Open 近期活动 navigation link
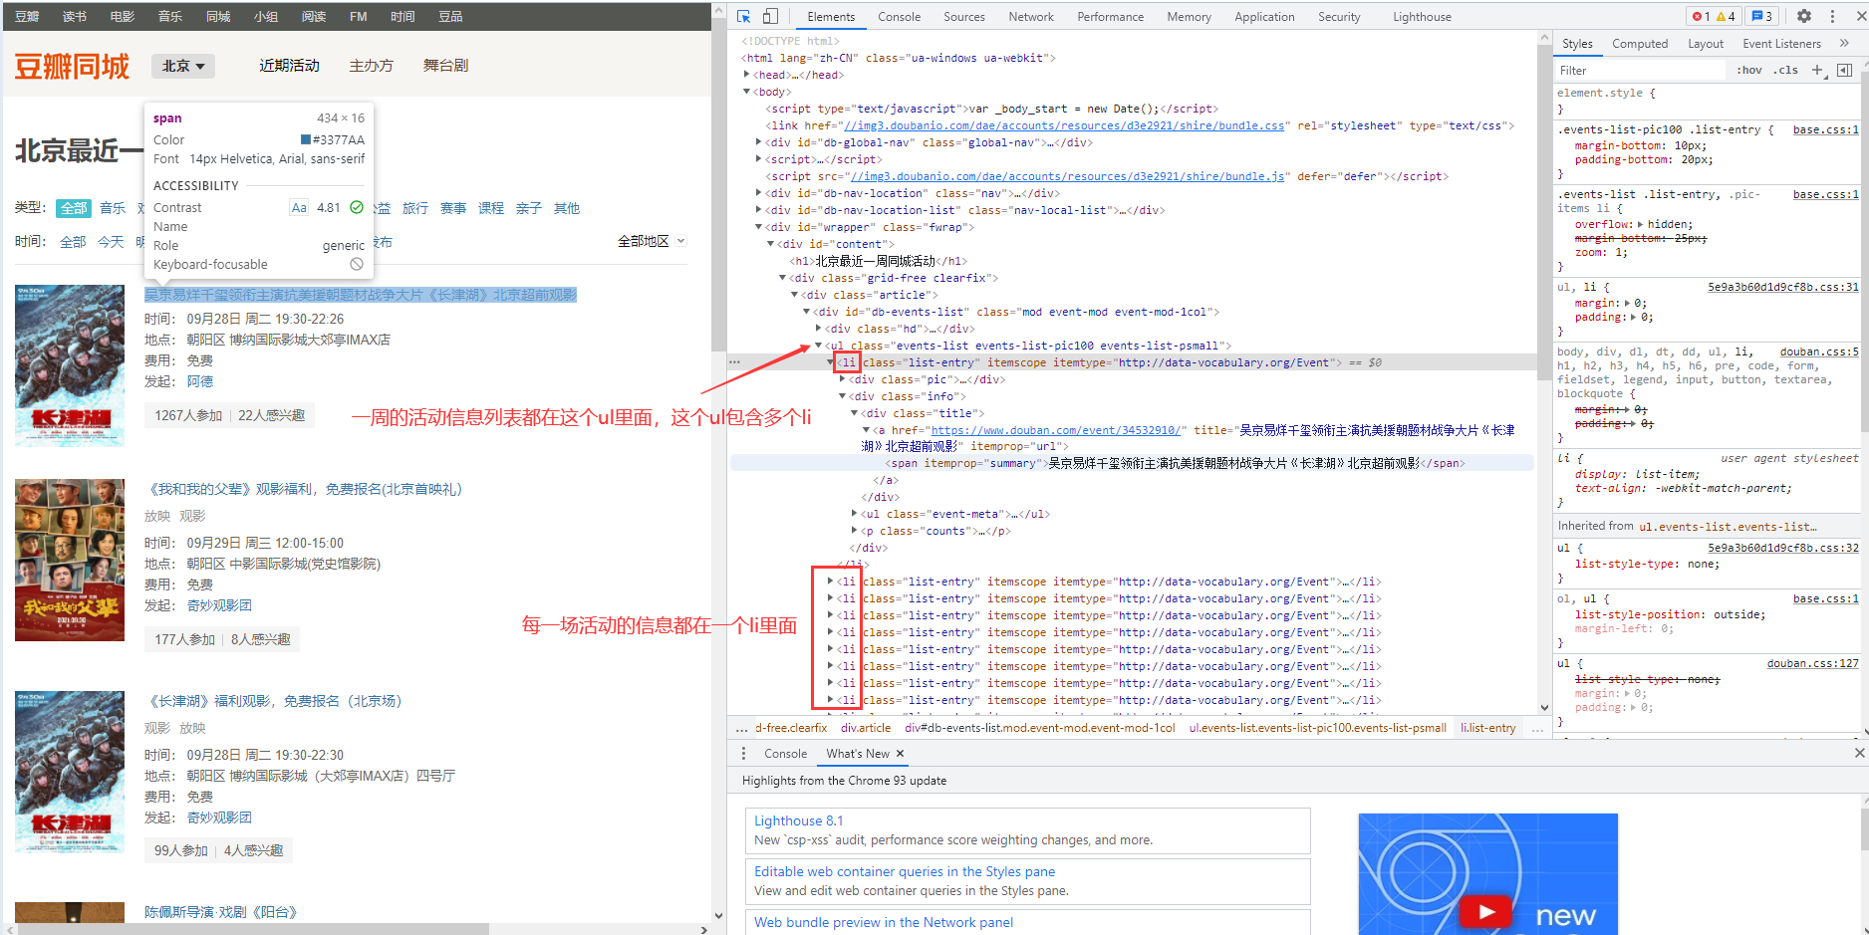This screenshot has height=935, width=1869. pyautogui.click(x=289, y=66)
